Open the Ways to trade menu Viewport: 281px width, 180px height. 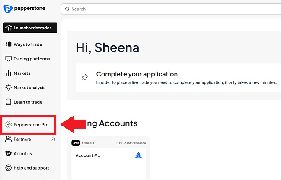(28, 44)
